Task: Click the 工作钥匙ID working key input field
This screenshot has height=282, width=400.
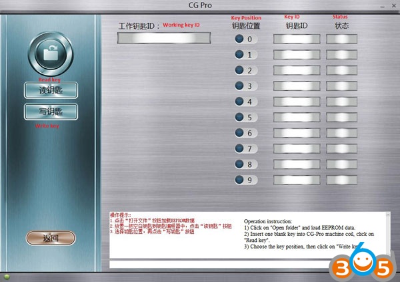Action: pos(164,38)
